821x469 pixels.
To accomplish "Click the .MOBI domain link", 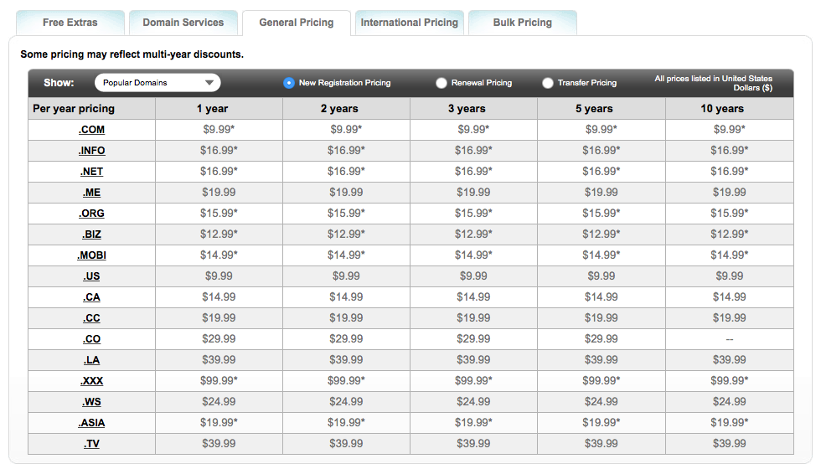I will pos(91,255).
